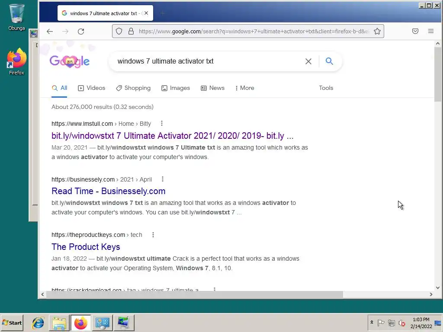Viewport: 443px width, 332px height.
Task: Go back to the previous page
Action: click(x=50, y=31)
